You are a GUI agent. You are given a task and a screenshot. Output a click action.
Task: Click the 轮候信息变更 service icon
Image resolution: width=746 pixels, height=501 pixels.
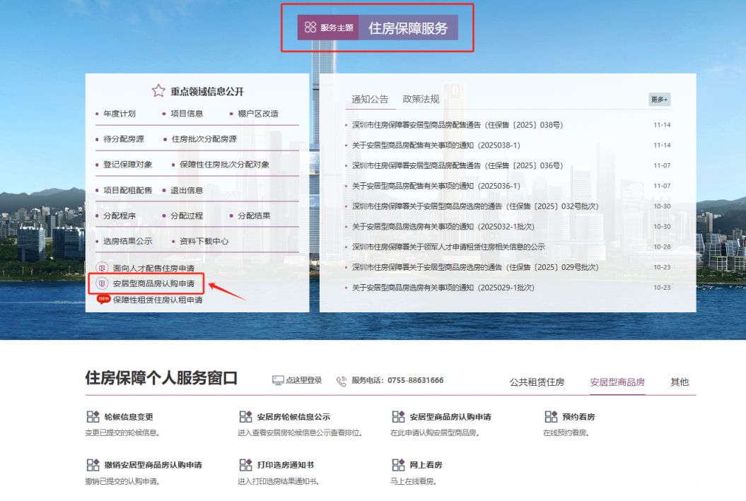tap(93, 415)
